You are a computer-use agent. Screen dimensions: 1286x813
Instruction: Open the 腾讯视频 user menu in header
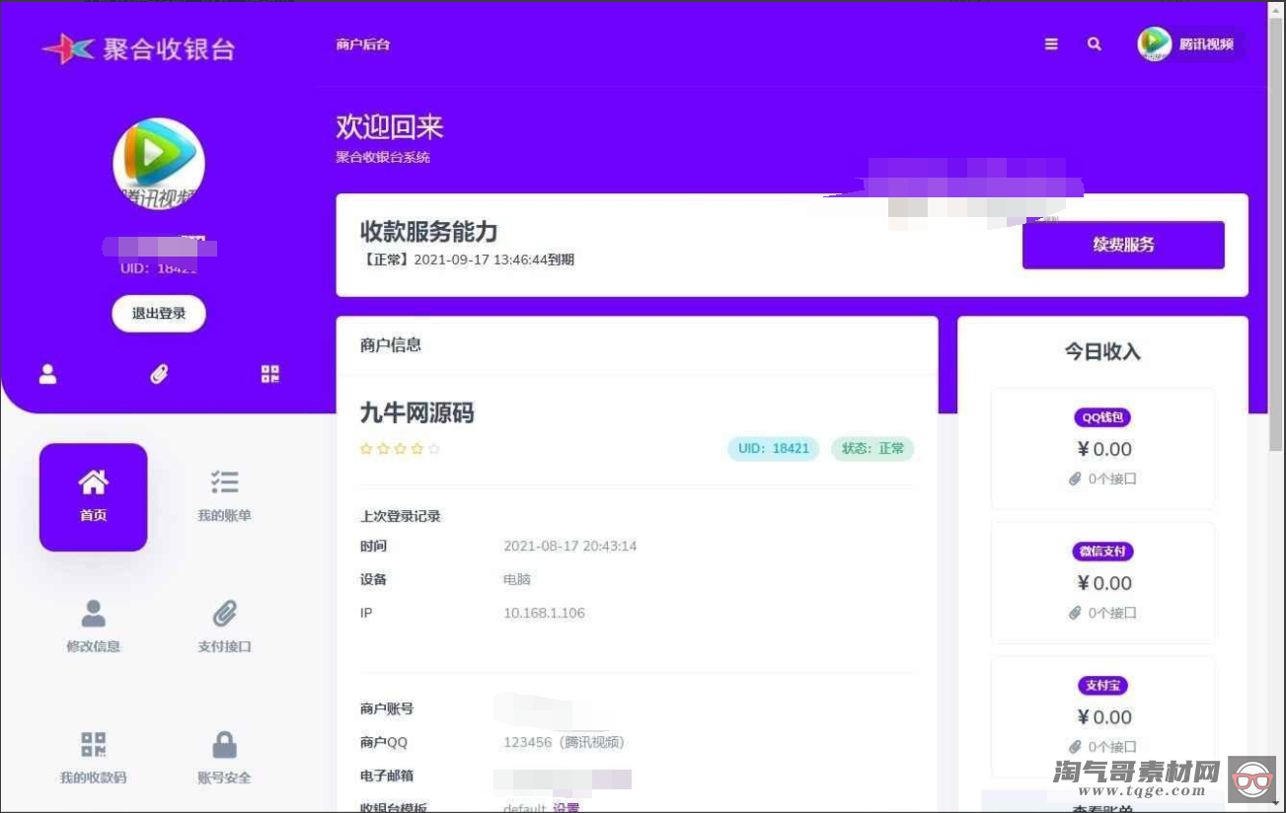click(1190, 44)
